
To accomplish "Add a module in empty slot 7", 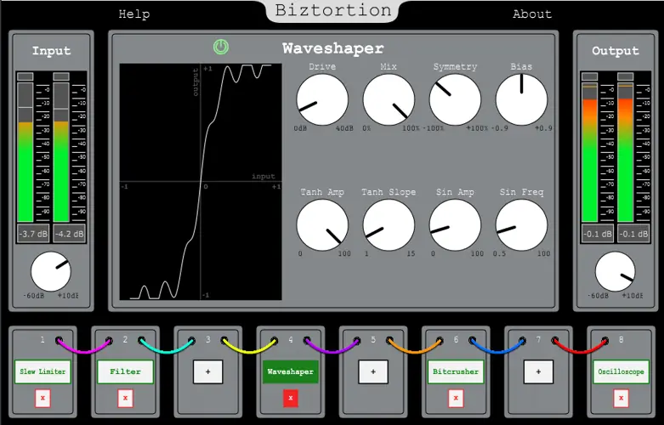I will pos(537,371).
